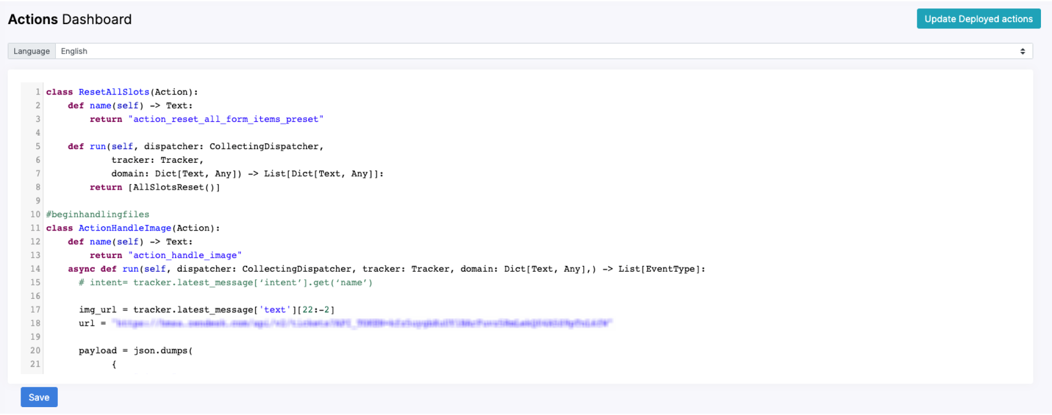The image size is (1052, 415).
Task: Click def name(self) on line 2
Action: click(130, 106)
